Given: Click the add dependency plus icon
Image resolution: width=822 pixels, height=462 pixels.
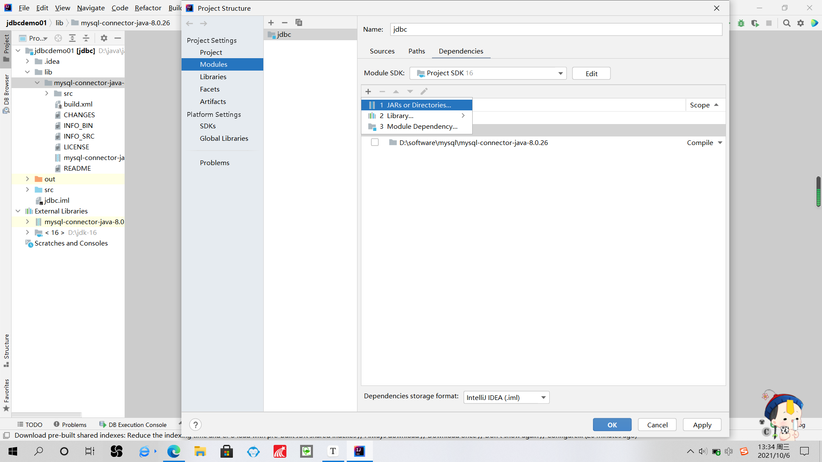Looking at the screenshot, I should coord(368,91).
